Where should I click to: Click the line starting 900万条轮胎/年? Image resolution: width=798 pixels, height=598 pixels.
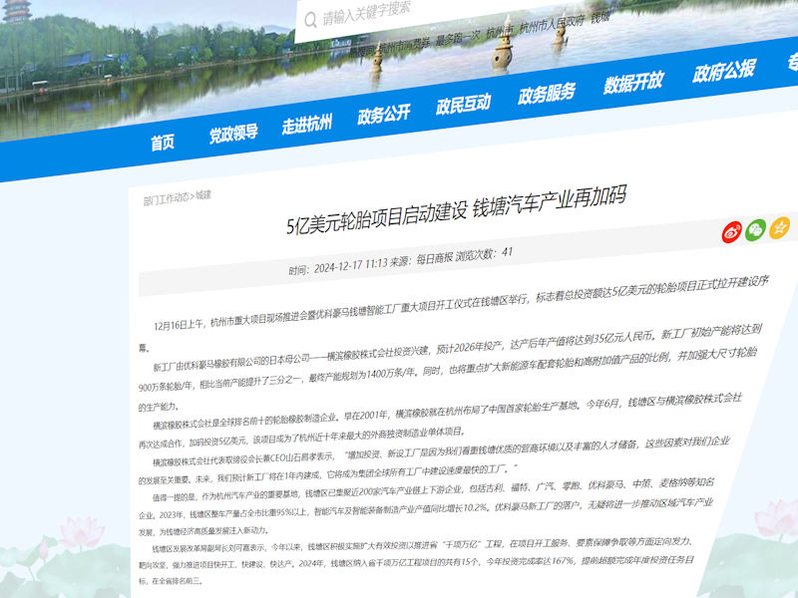pyautogui.click(x=448, y=370)
